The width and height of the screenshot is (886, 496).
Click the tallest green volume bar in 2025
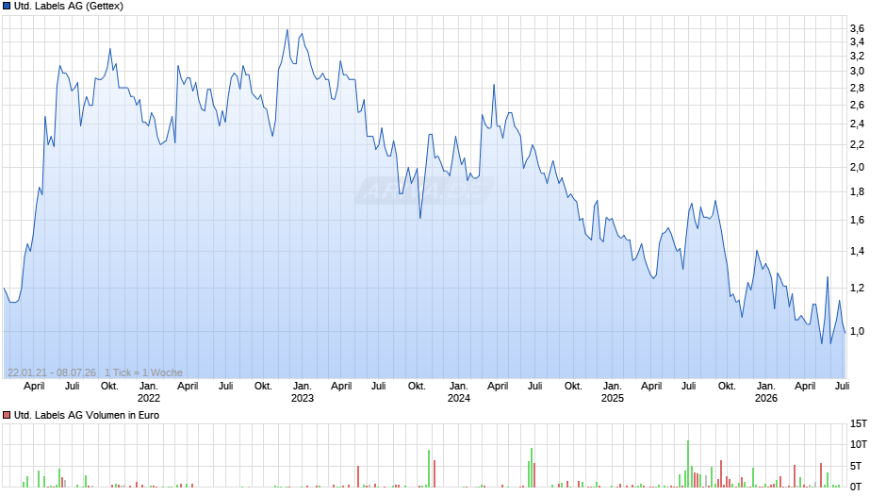point(688,464)
